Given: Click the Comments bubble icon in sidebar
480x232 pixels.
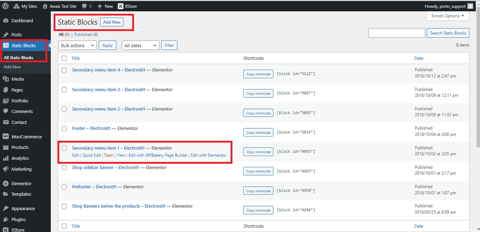Looking at the screenshot, I should point(6,112).
